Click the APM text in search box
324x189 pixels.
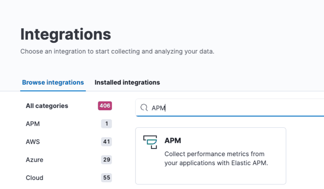[x=158, y=108]
